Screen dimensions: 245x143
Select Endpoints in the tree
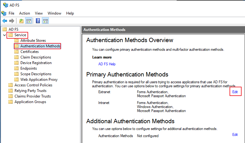point(28,68)
